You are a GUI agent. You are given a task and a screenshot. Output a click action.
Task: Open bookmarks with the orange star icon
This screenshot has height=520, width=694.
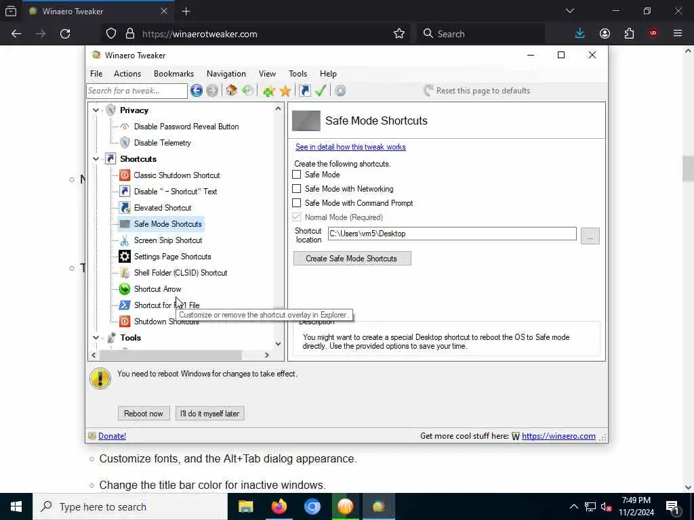pos(285,91)
